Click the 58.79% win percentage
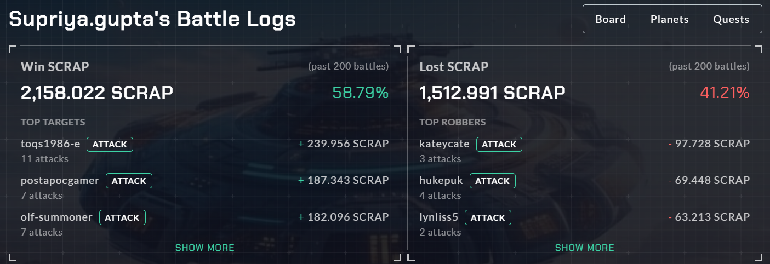Image resolution: width=770 pixels, height=264 pixels. tap(361, 93)
